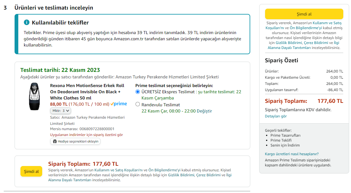This screenshot has width=351, height=193.
Task: Open the Mktr quantity dropdown
Action: click(61, 111)
